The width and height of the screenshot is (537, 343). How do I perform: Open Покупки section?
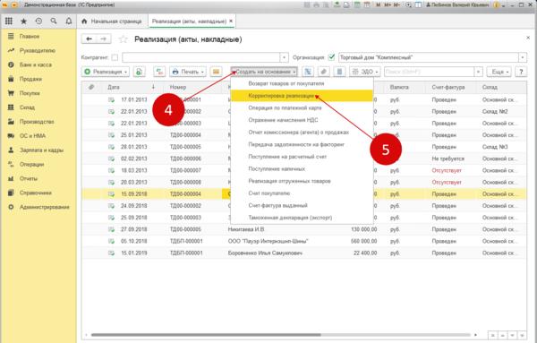[x=30, y=93]
